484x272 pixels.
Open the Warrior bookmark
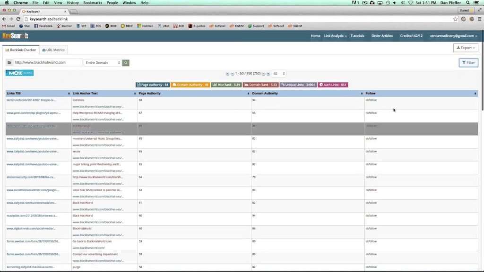point(64,26)
